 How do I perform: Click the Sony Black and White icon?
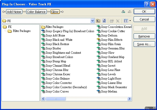(x=43, y=40)
